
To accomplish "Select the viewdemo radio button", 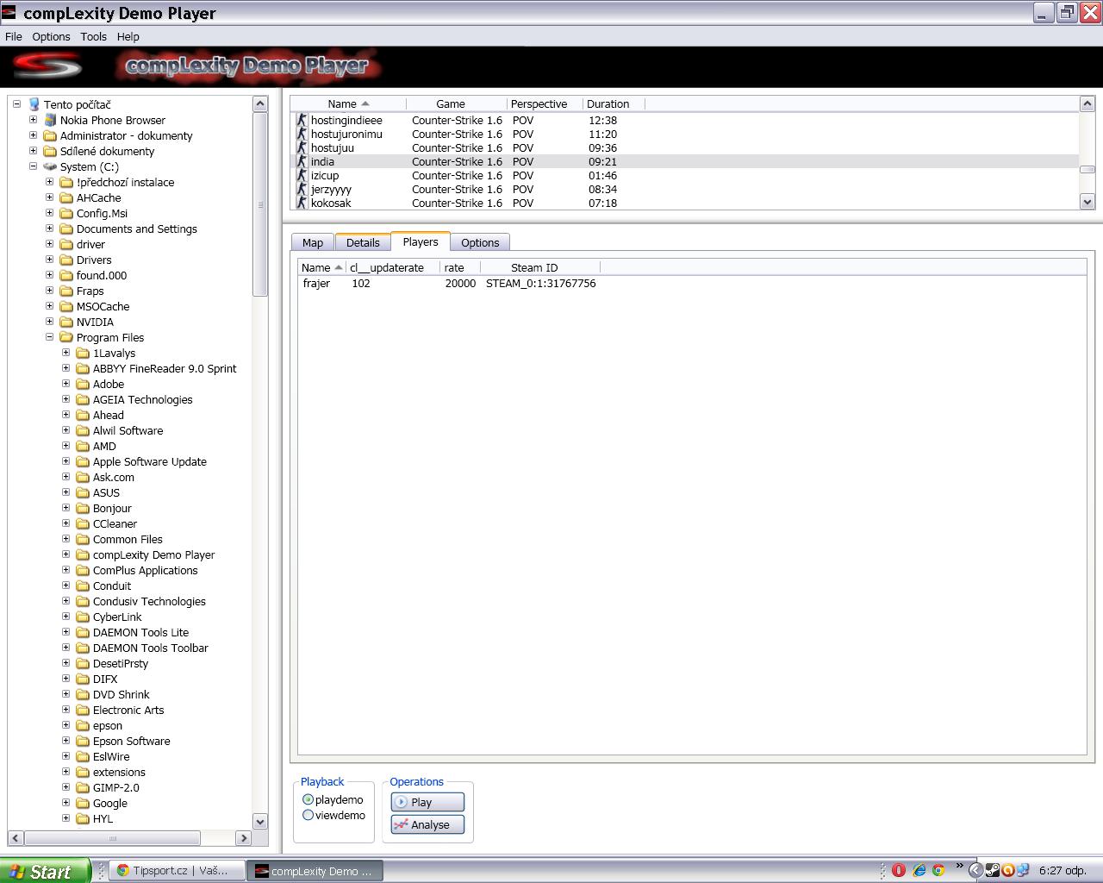I will (x=308, y=815).
